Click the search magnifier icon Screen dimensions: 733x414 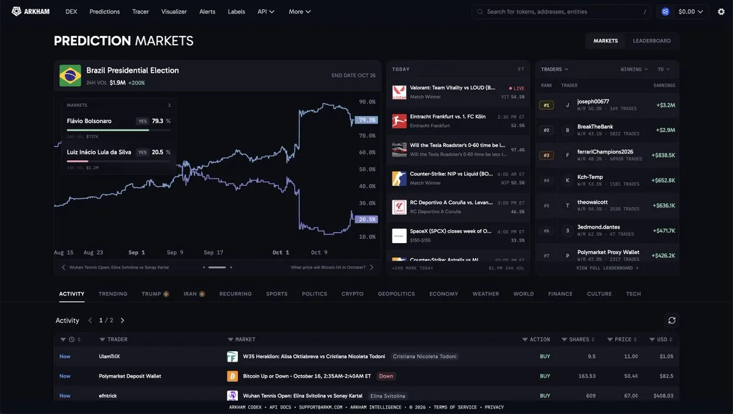(x=480, y=12)
